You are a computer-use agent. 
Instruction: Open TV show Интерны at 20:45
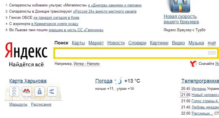point(199,88)
